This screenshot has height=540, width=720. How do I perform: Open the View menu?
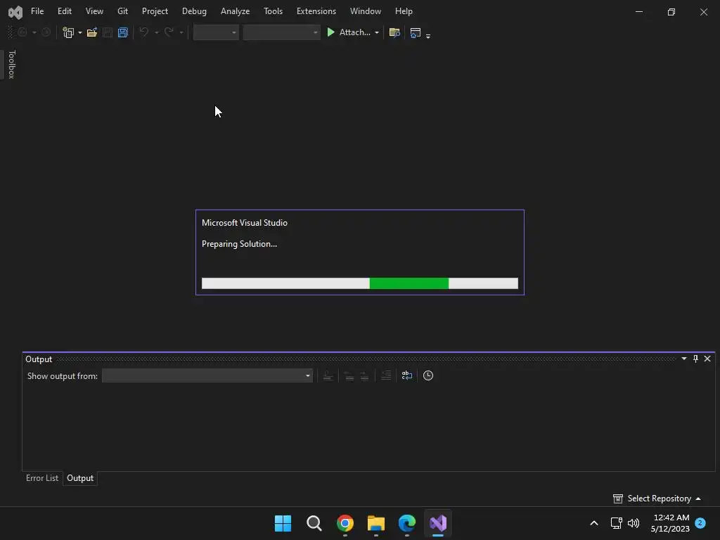(x=94, y=11)
